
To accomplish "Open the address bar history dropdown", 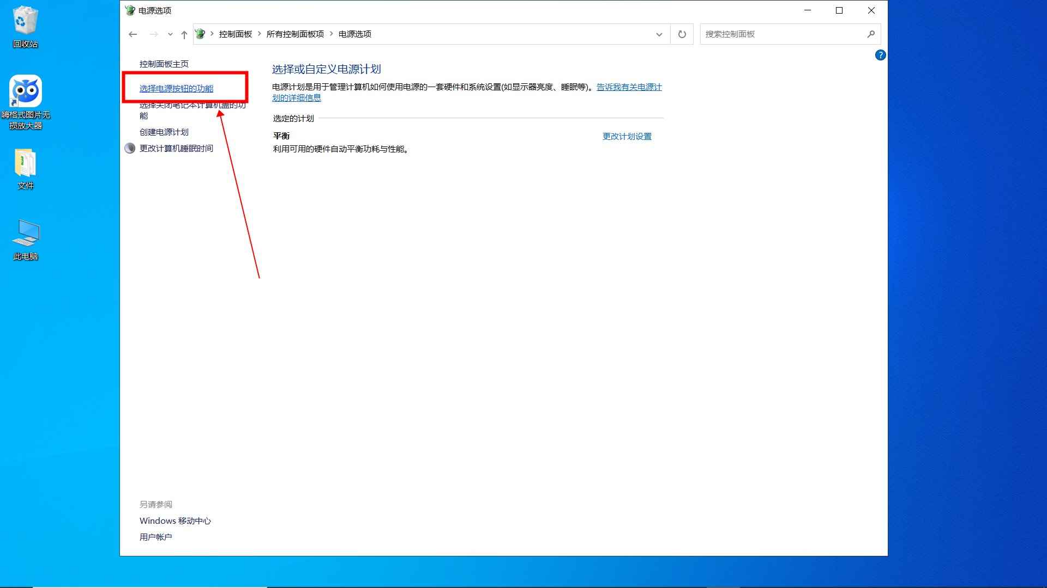I will click(x=659, y=34).
